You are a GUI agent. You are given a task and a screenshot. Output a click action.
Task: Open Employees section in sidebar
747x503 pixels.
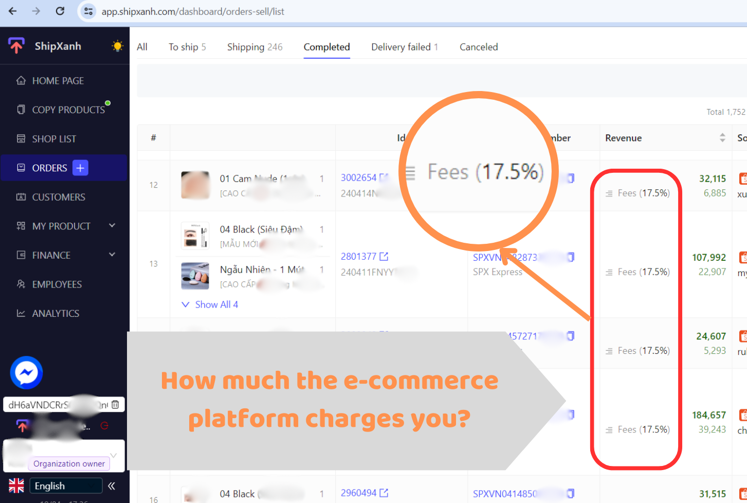tap(57, 284)
